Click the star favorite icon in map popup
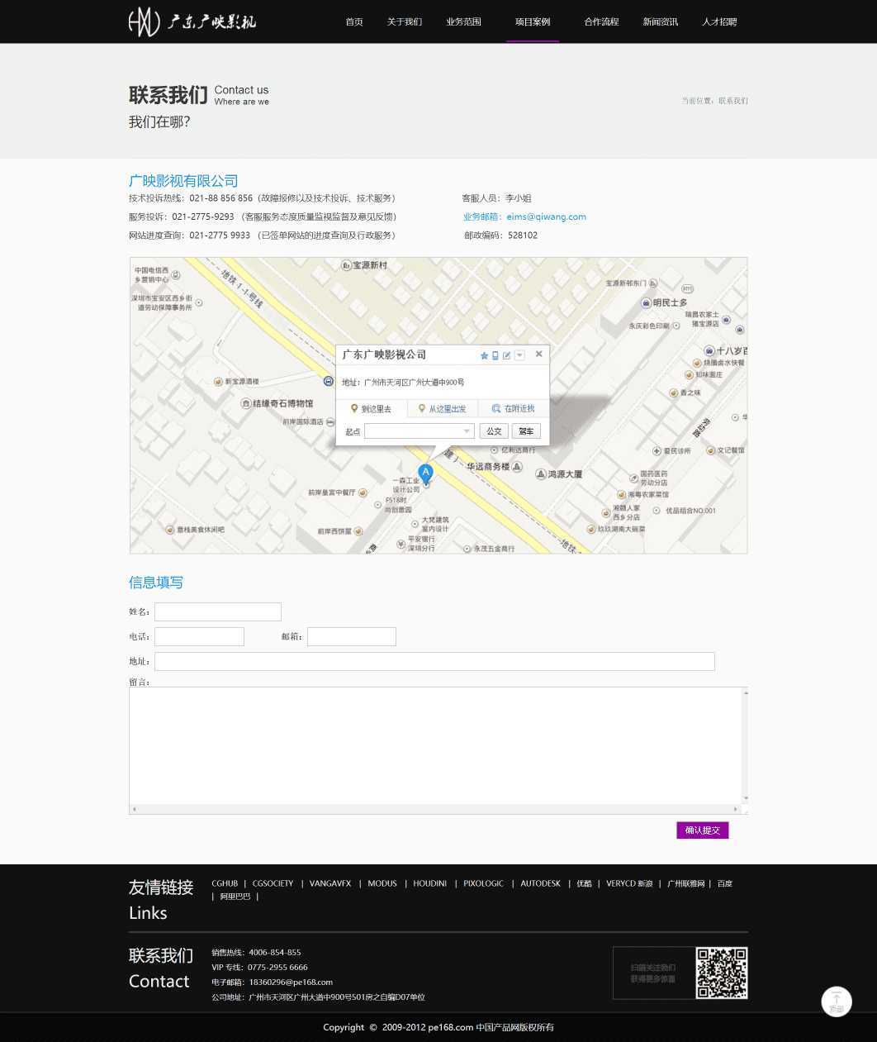 tap(485, 355)
